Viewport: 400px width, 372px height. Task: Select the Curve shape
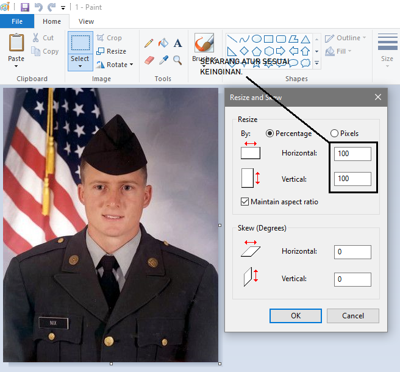[244, 39]
